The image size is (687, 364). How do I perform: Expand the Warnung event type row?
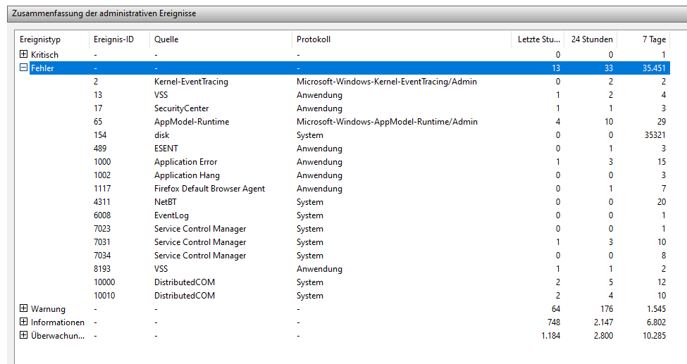pos(24,308)
